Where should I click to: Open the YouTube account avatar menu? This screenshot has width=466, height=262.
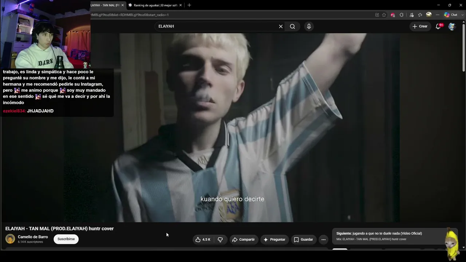click(x=452, y=26)
